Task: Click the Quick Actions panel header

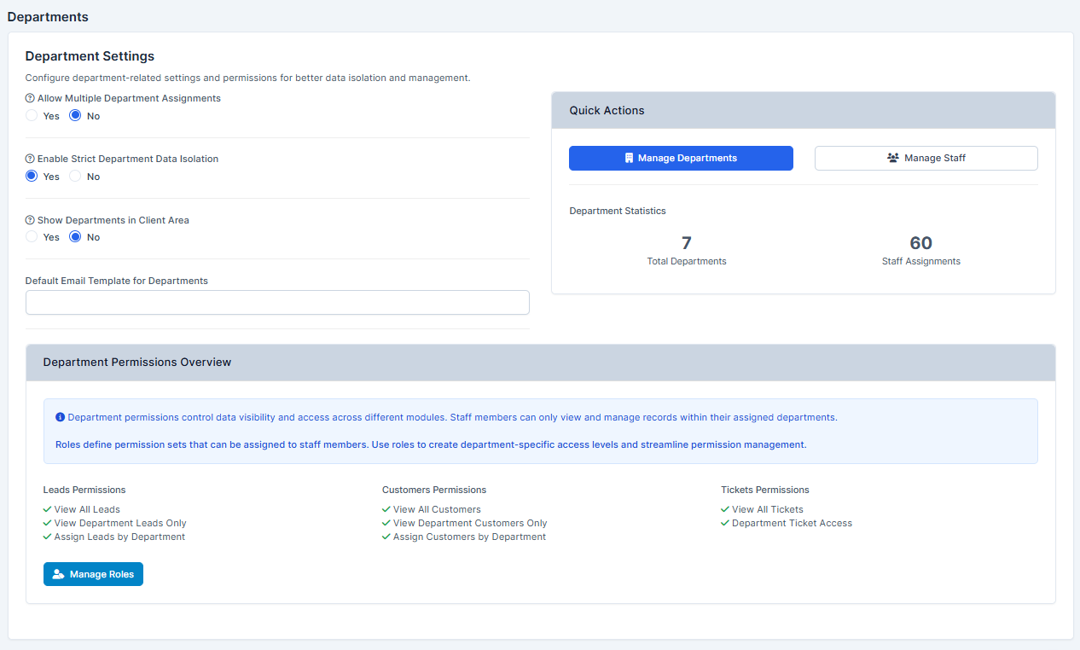Action: pos(803,111)
